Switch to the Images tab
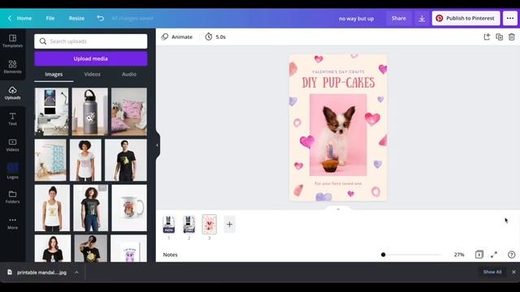This screenshot has height=292, width=520. [54, 74]
